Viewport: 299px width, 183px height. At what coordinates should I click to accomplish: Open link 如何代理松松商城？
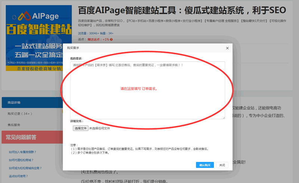[x=21, y=160]
